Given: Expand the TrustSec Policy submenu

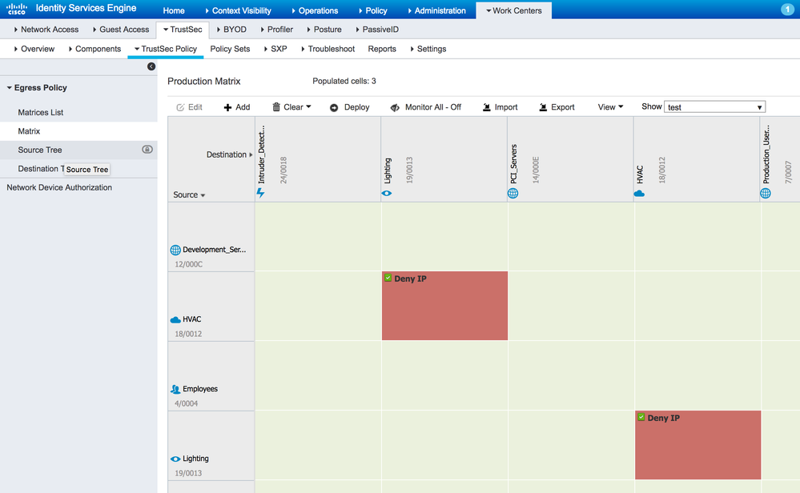Looking at the screenshot, I should 165,49.
